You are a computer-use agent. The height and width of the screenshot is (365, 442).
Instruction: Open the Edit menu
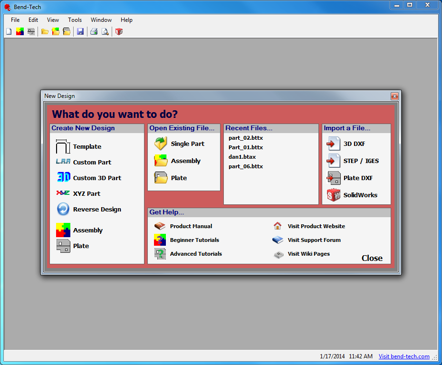coord(33,20)
